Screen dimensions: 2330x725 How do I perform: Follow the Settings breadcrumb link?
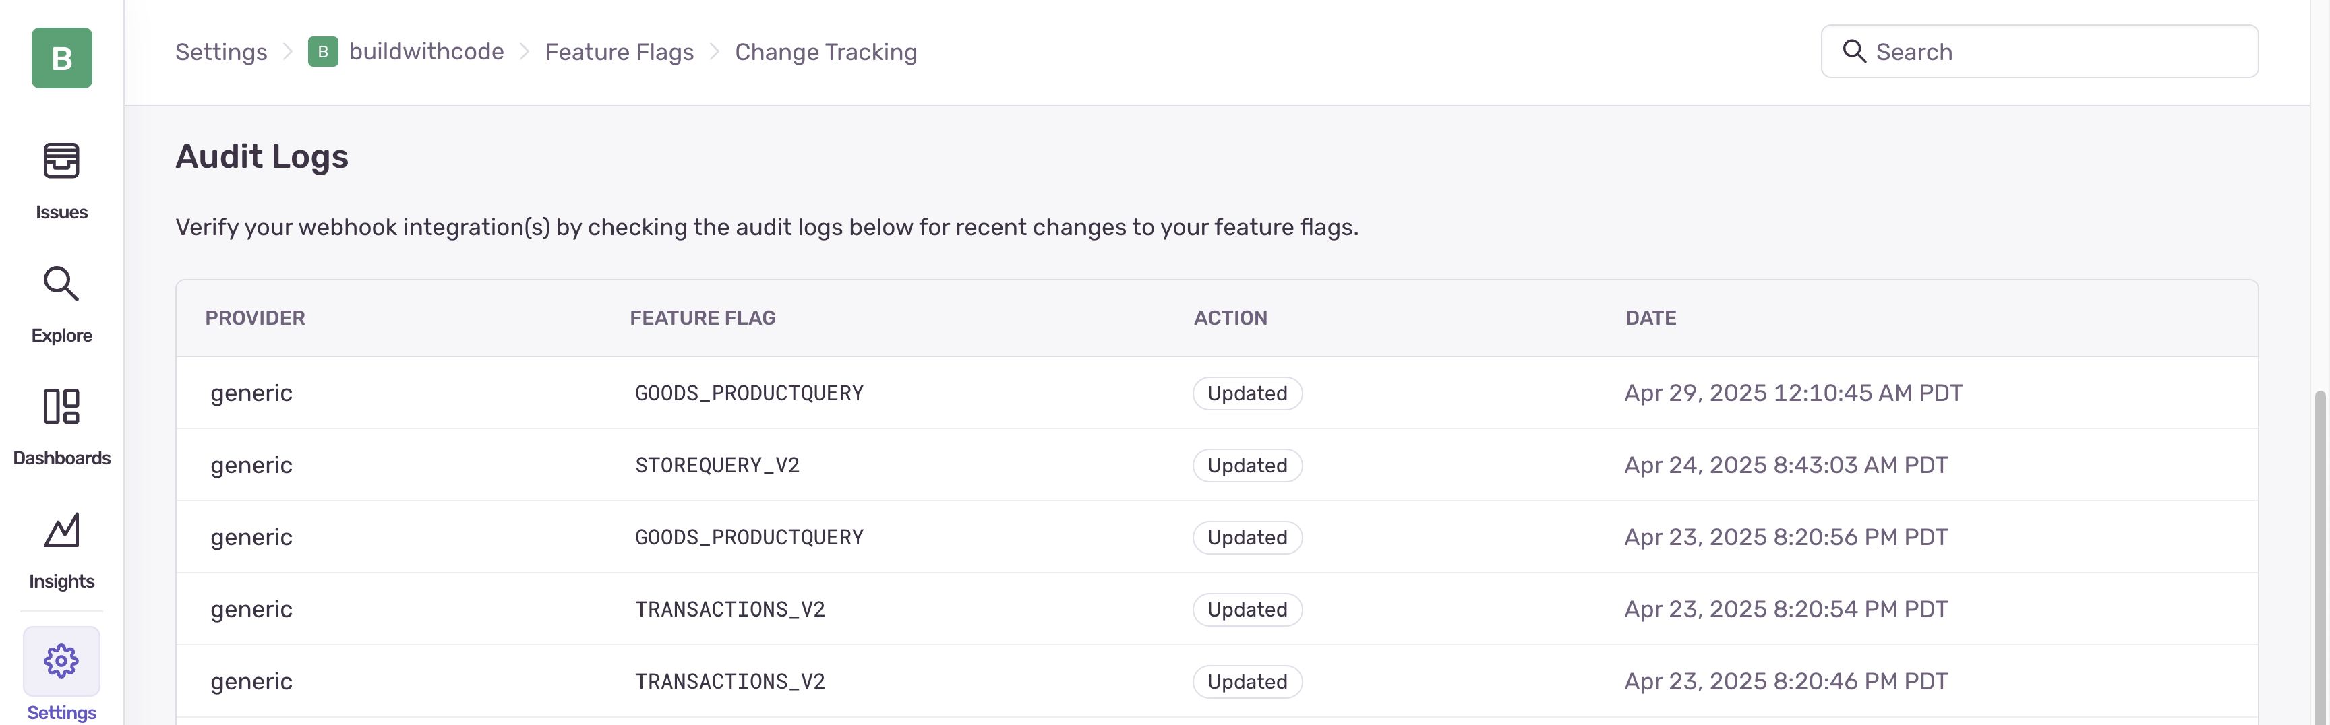pyautogui.click(x=220, y=51)
